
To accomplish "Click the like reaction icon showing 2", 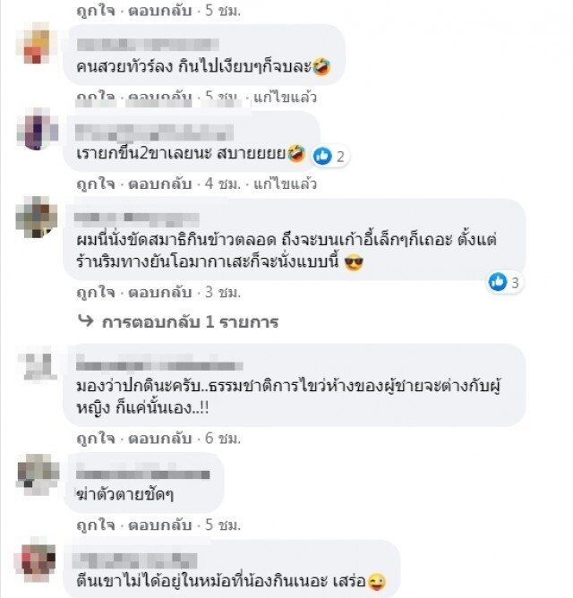I will coord(322,156).
